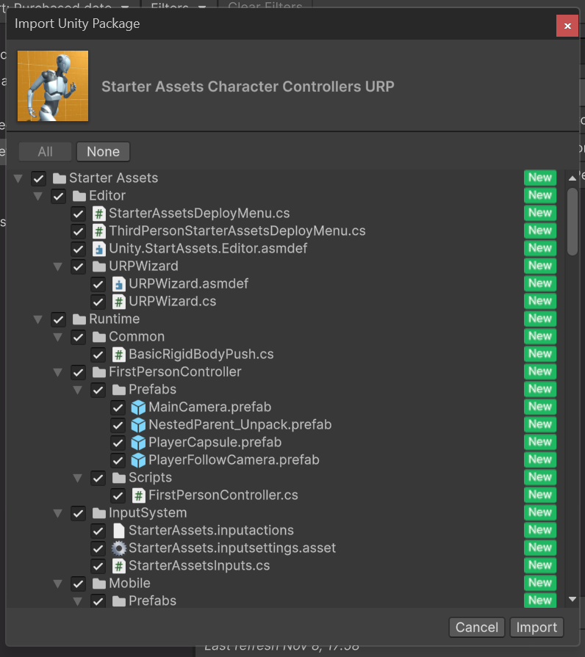Click the prefab cube icon for MainCamera.prefab
The image size is (585, 657).
138,407
